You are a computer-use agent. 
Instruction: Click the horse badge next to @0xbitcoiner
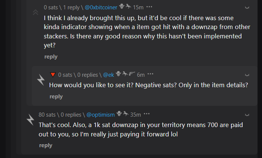point(128,6)
